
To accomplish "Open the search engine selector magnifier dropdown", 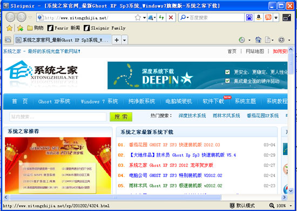I will (184, 18).
